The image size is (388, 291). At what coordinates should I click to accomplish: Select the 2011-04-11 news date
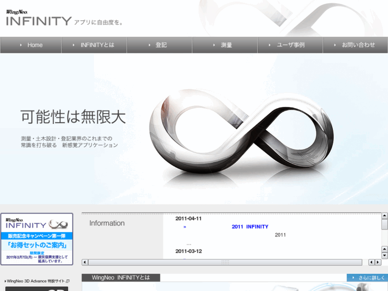(x=188, y=219)
